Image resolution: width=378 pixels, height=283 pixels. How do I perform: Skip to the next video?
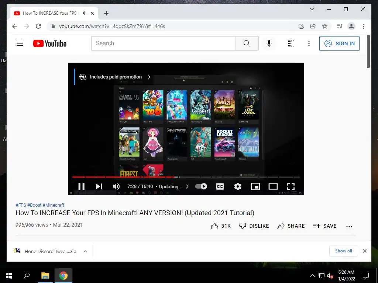99,186
